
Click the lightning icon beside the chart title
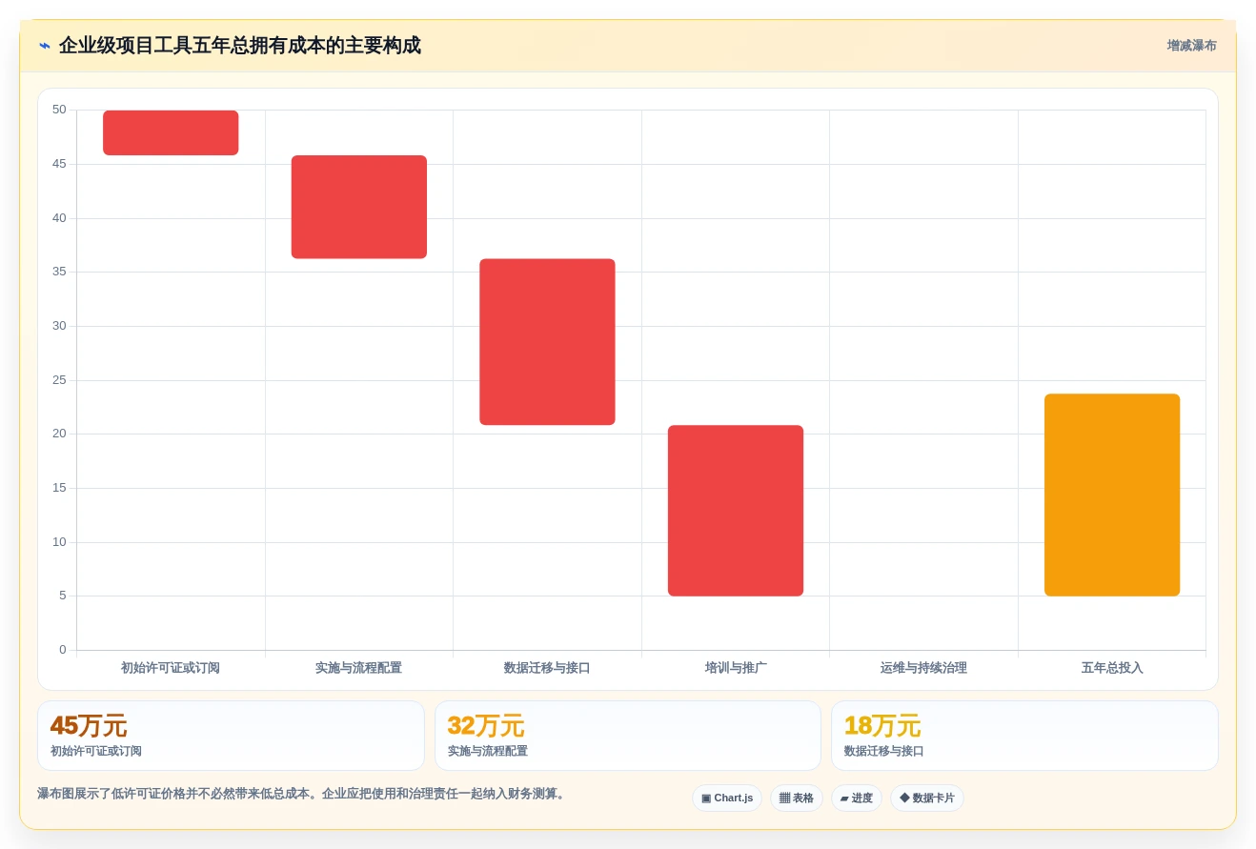[45, 46]
